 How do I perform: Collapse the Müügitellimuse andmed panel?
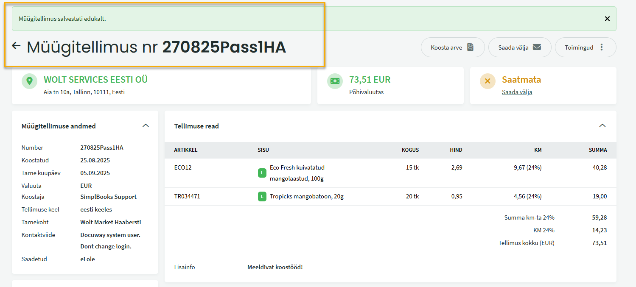pyautogui.click(x=146, y=126)
